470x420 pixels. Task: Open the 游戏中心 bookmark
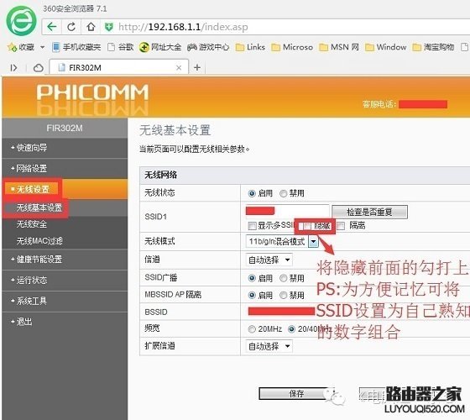point(208,47)
